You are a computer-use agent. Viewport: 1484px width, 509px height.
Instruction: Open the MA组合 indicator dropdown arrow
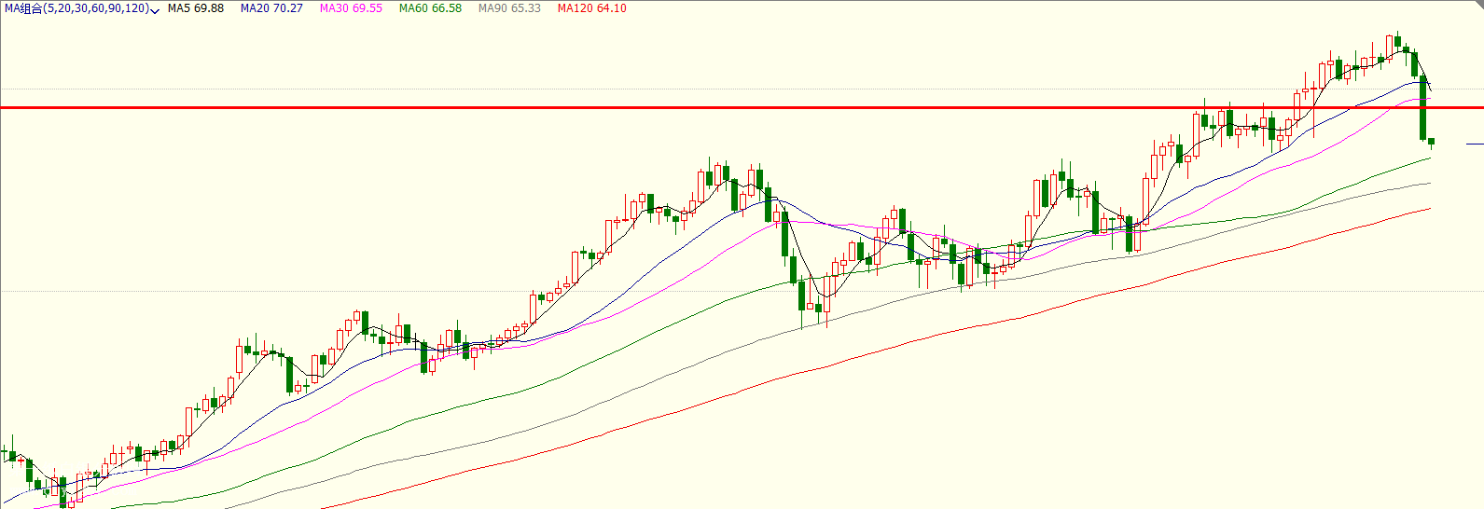[154, 9]
